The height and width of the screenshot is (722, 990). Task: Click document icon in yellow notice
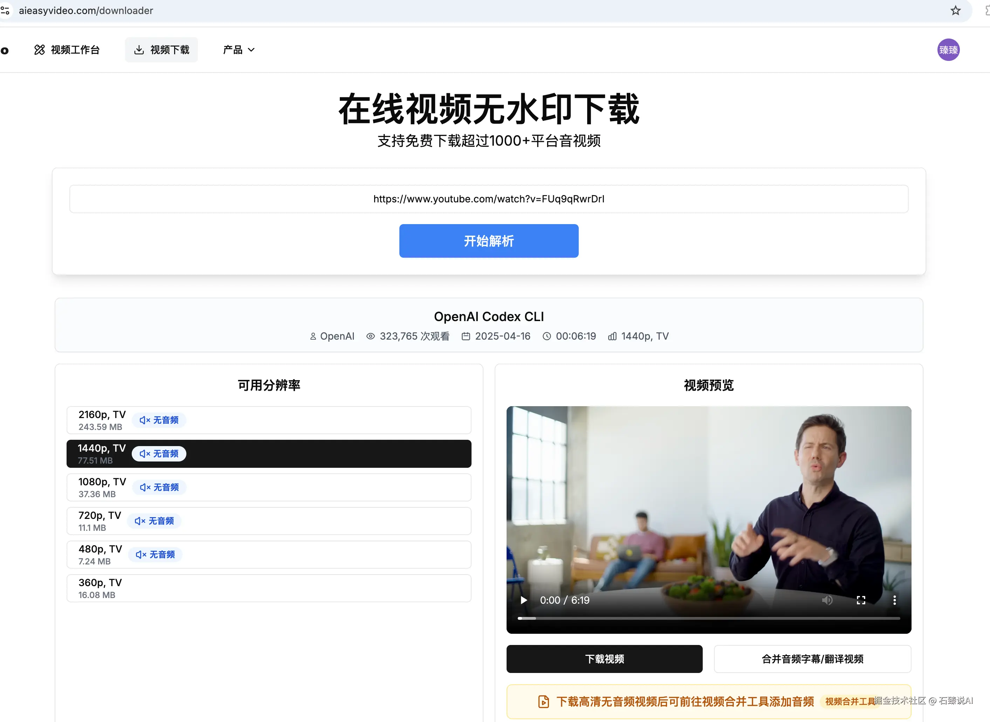pyautogui.click(x=543, y=701)
